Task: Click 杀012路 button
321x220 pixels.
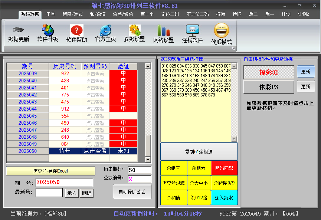Action: (199, 198)
